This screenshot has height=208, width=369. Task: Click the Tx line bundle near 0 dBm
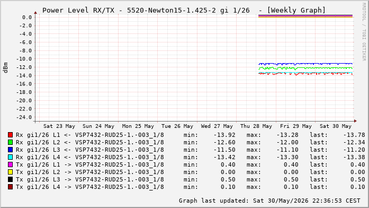pos(305,16)
